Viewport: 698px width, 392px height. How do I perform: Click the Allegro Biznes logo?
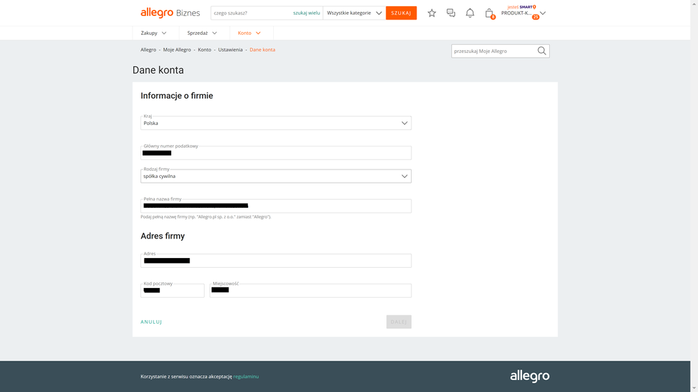[170, 13]
